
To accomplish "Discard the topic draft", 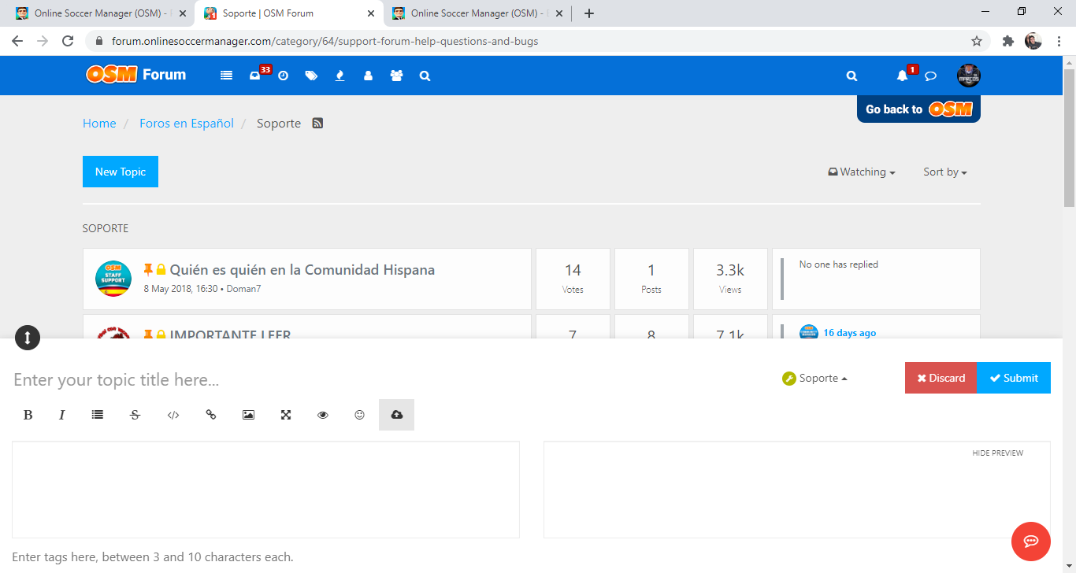I will point(941,378).
